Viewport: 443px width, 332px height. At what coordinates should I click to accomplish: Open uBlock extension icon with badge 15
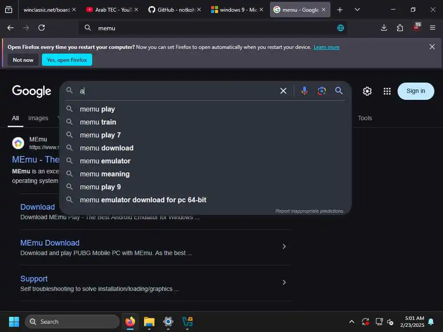pyautogui.click(x=417, y=27)
